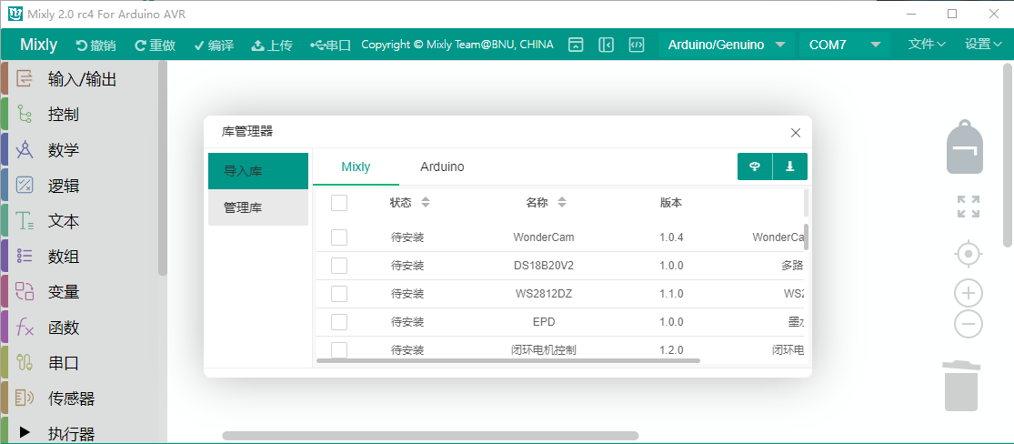Viewport: 1014px width, 444px height.
Task: Switch to the Arduino library tab
Action: [x=442, y=167]
